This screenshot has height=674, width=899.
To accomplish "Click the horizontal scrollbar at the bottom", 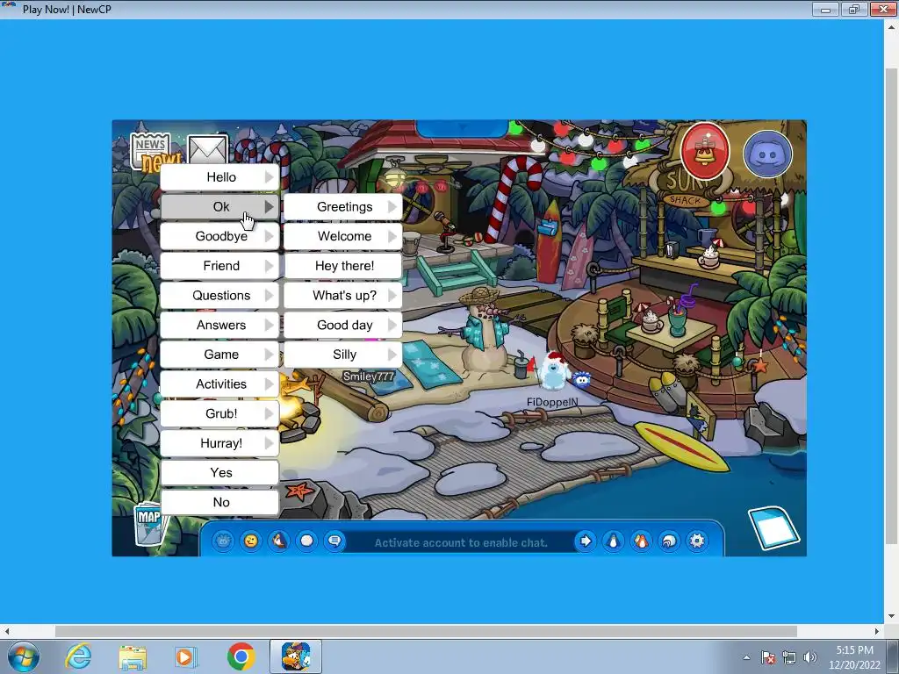I will [x=426, y=631].
